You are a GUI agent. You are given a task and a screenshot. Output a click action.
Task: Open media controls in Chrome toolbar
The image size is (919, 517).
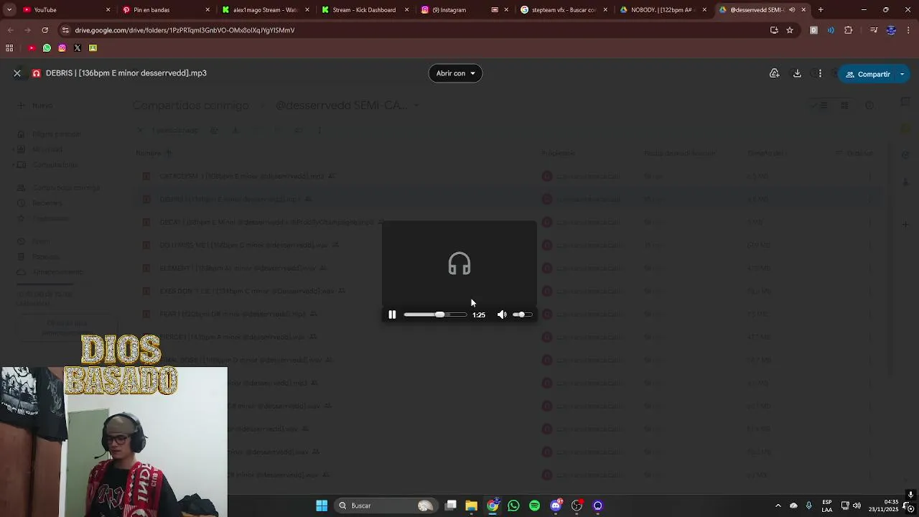873,30
